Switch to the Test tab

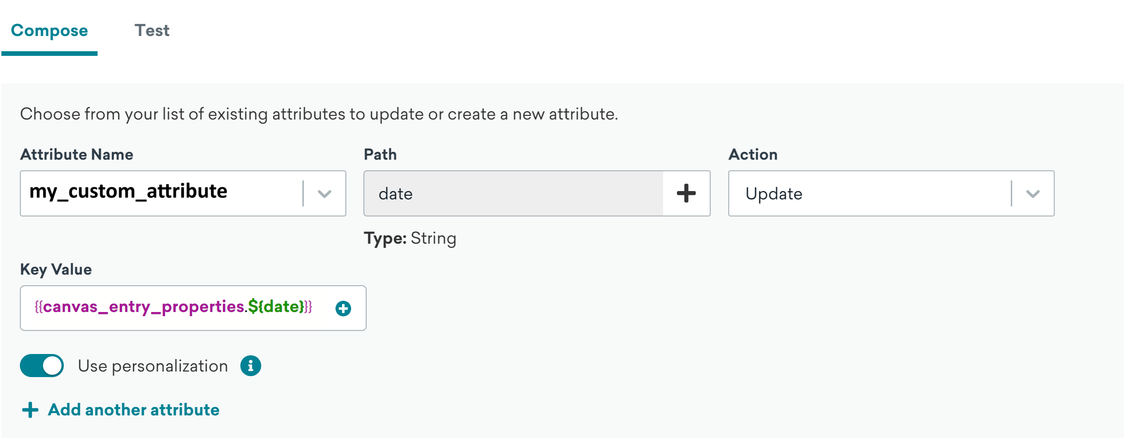click(152, 30)
